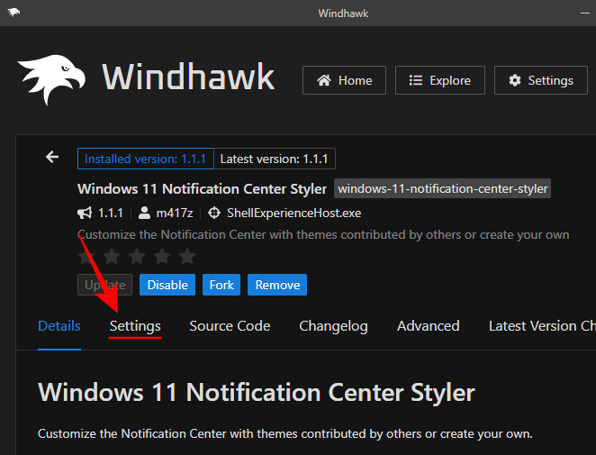This screenshot has width=596, height=455.
Task: Select the Details tab
Action: click(59, 326)
